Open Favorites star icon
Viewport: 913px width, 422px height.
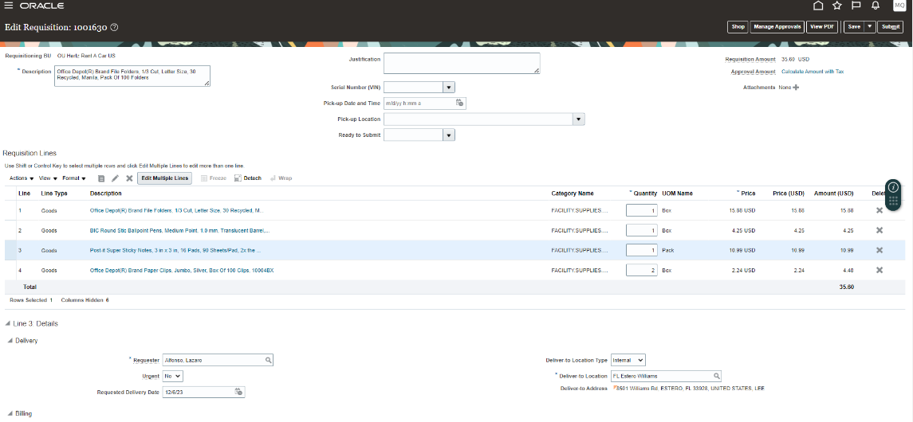[836, 6]
